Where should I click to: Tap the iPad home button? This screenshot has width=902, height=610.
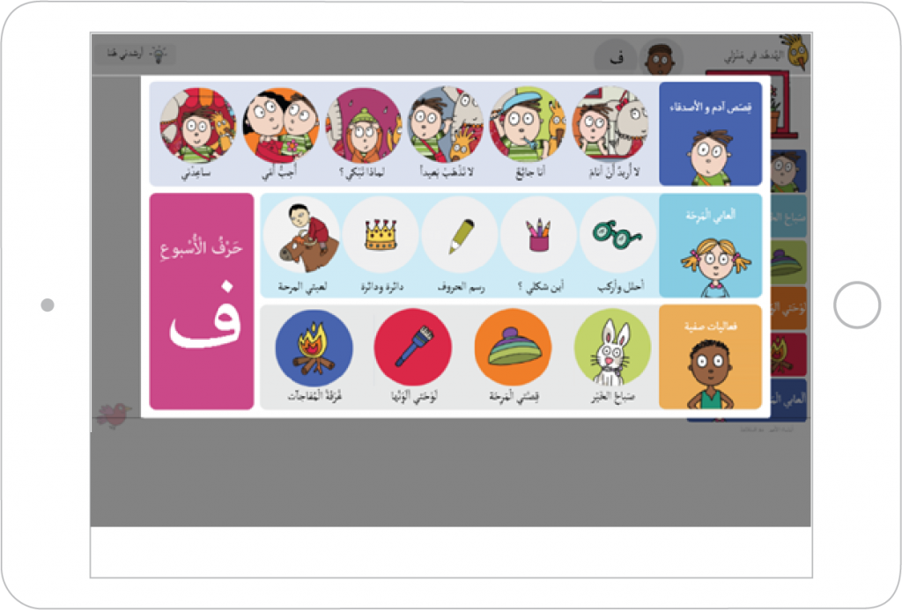tap(856, 305)
